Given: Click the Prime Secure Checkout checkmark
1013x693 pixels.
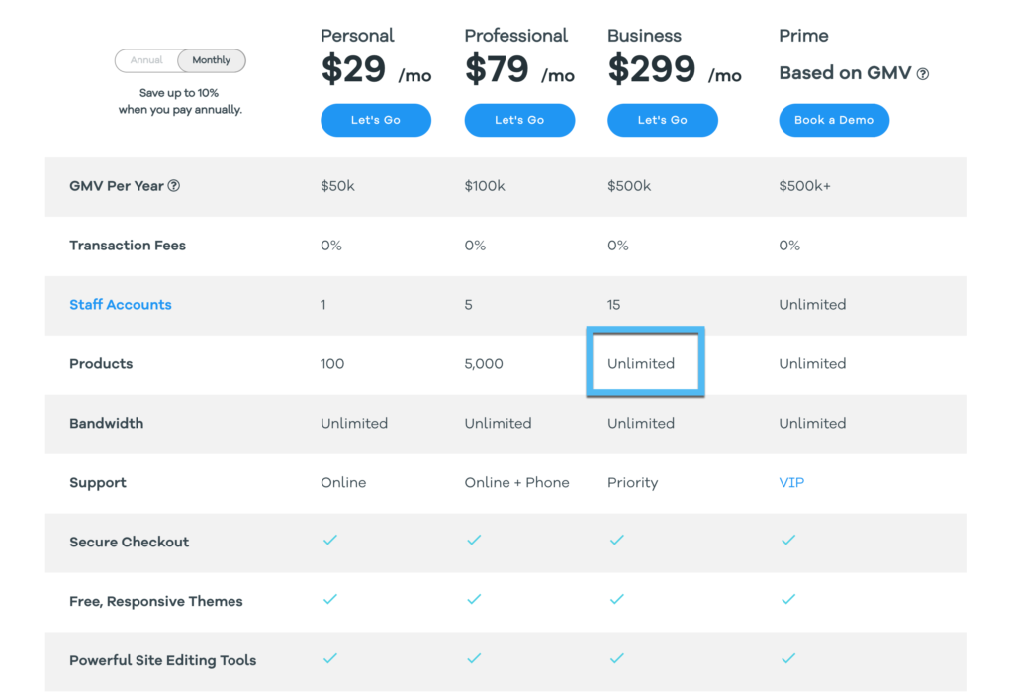Looking at the screenshot, I should click(788, 540).
